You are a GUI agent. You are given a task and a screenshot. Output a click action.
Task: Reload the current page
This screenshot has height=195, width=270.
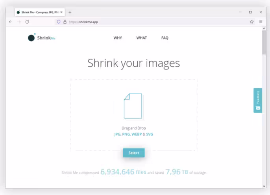27,22
